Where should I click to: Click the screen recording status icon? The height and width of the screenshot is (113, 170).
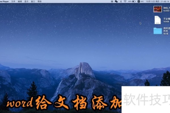coord(112,1)
